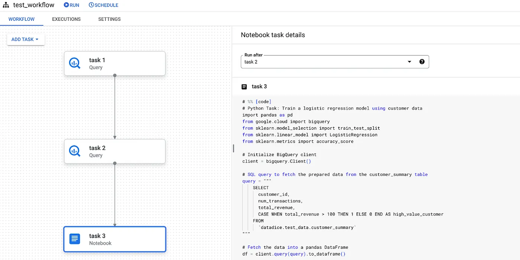Click the notebook icon on task 3 node
520x260 pixels.
coord(75,239)
